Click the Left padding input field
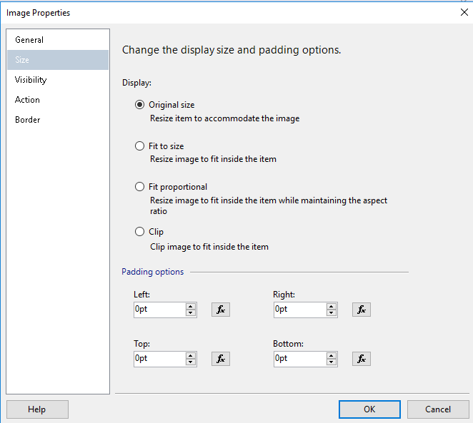 tap(159, 310)
